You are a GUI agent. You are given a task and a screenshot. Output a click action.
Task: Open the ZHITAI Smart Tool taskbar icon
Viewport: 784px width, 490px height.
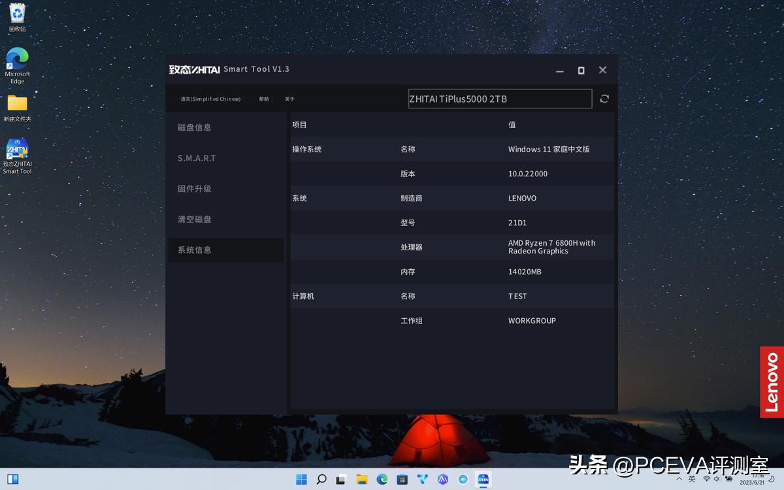[482, 479]
